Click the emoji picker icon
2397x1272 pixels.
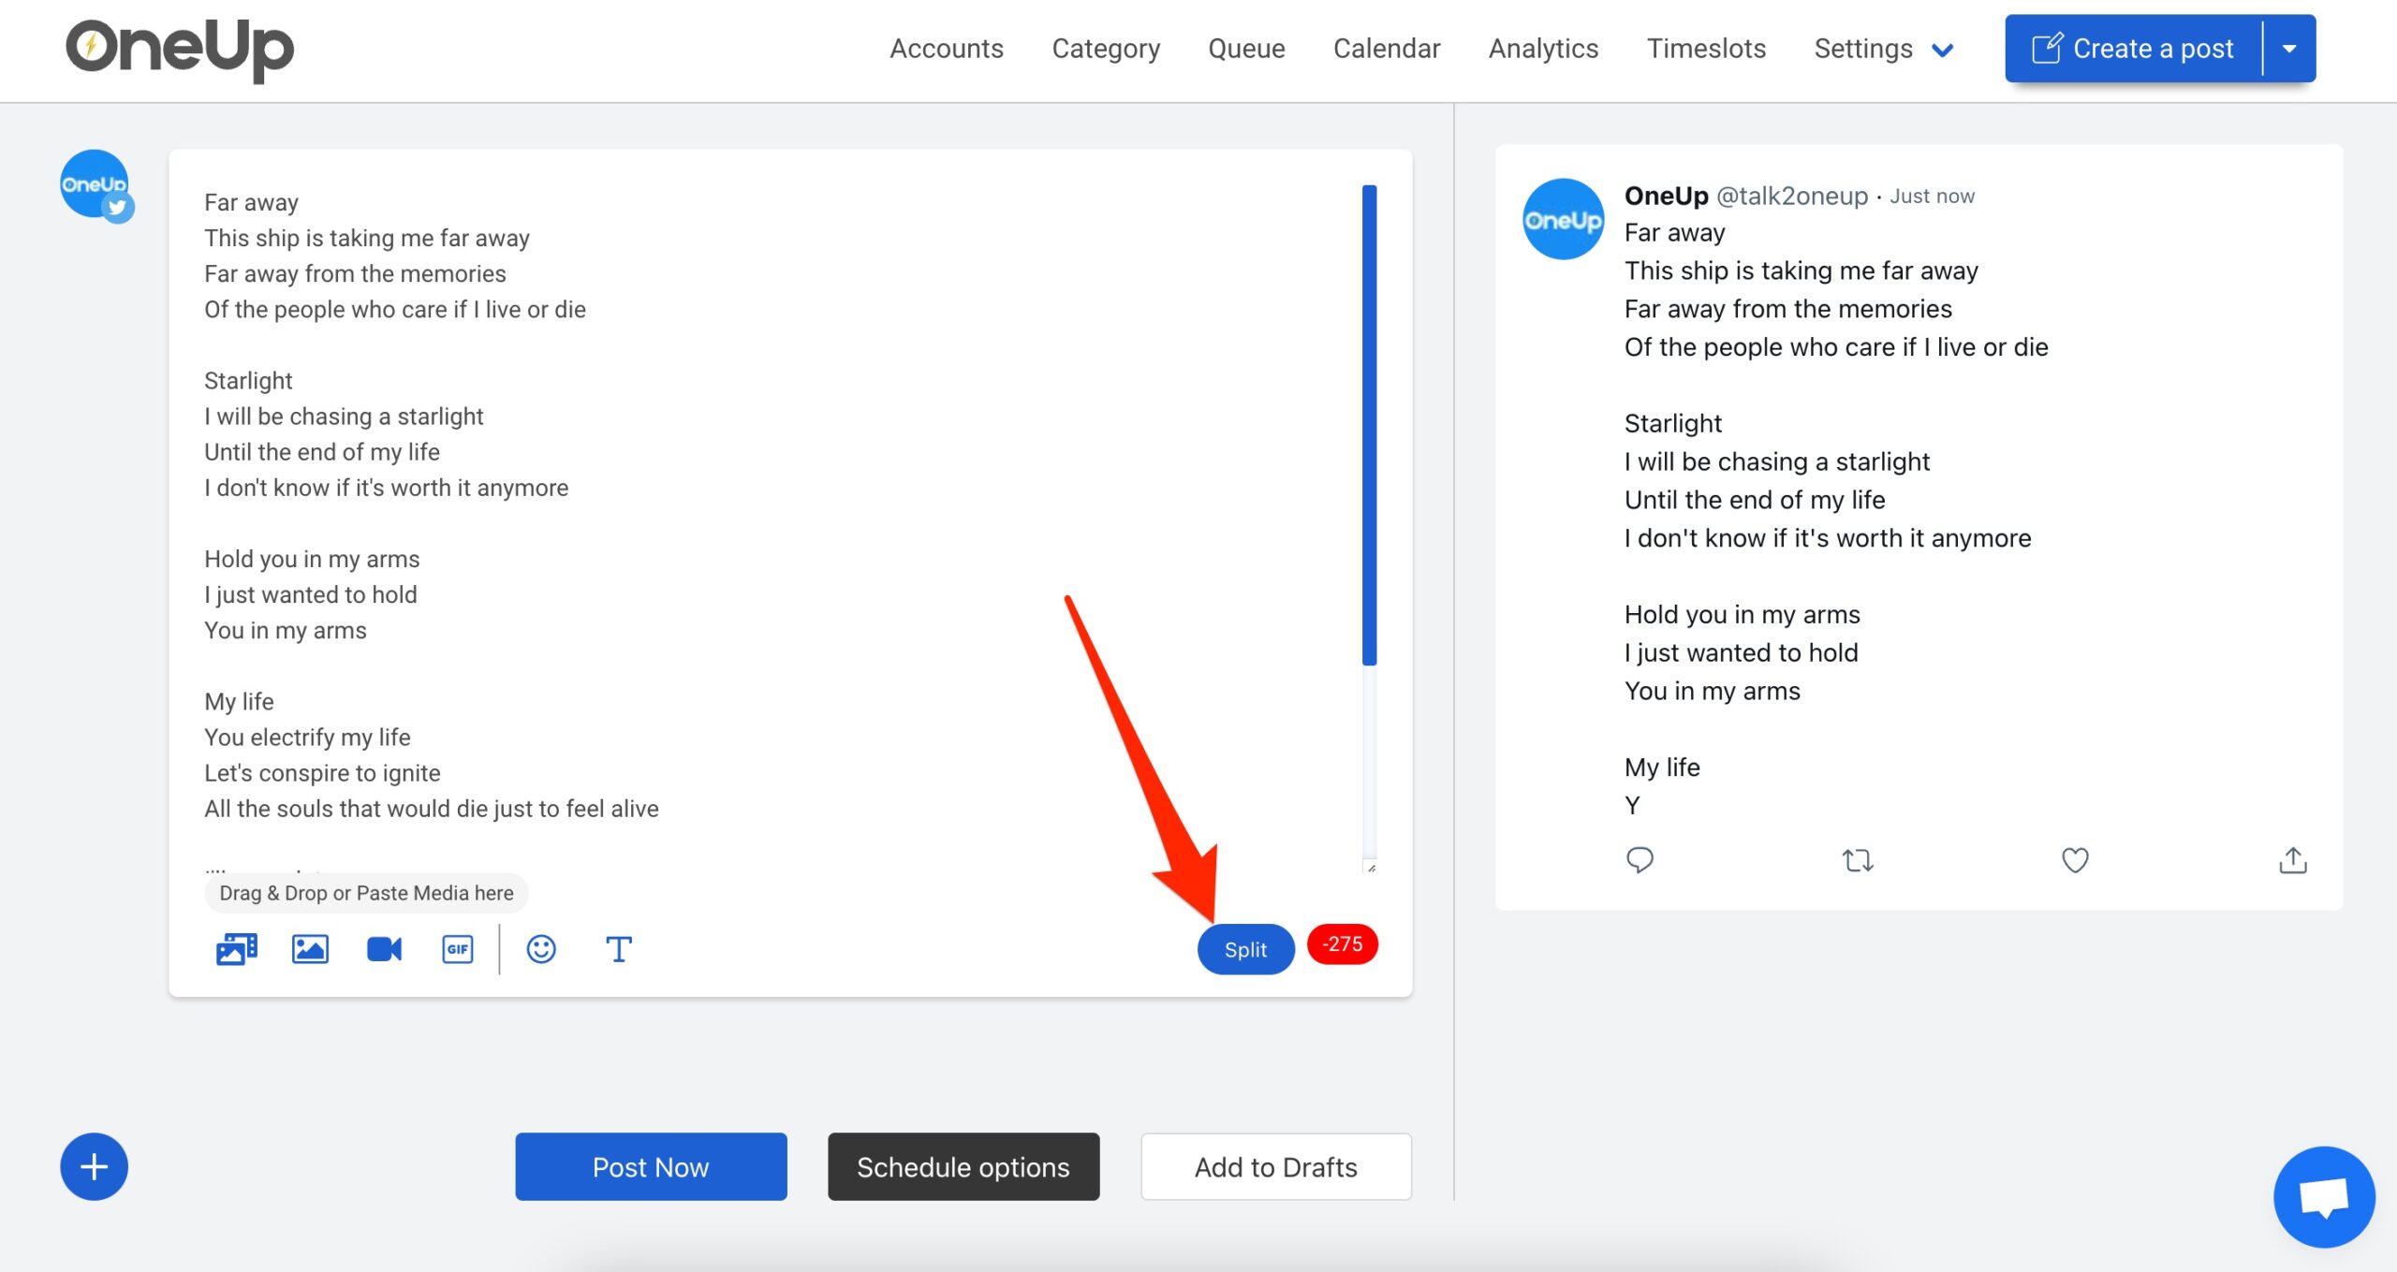tap(540, 950)
